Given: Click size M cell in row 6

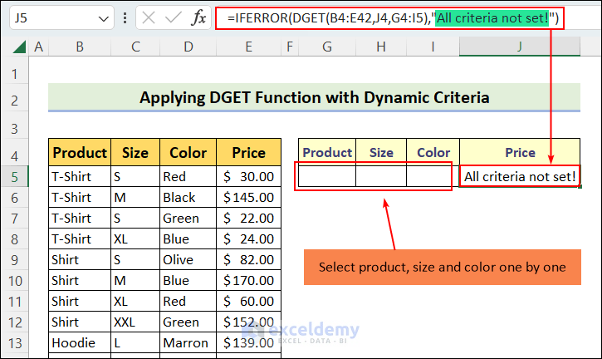Looking at the screenshot, I should pyautogui.click(x=135, y=197).
